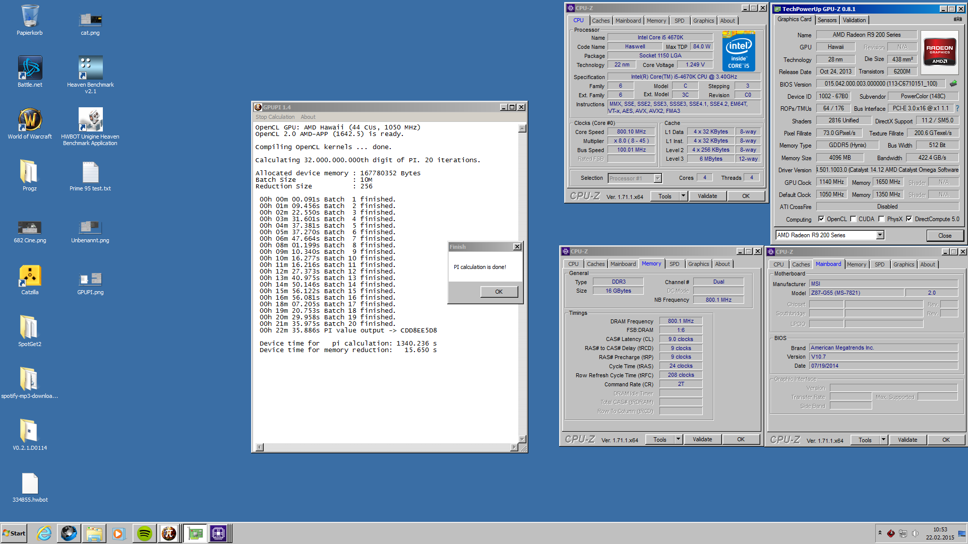Show hidden system tray icons arrow
Viewport: 968px width, 544px height.
click(x=880, y=533)
